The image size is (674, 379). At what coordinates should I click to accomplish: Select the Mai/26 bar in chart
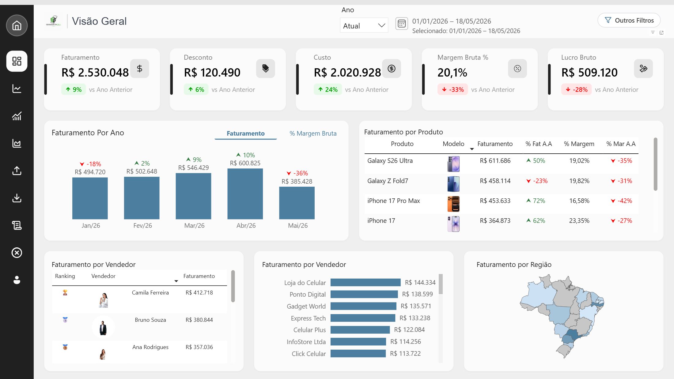pos(297,203)
